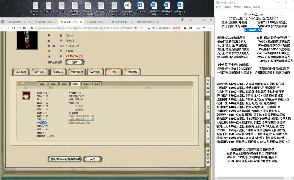Open the extensions grid icon

tap(191, 28)
